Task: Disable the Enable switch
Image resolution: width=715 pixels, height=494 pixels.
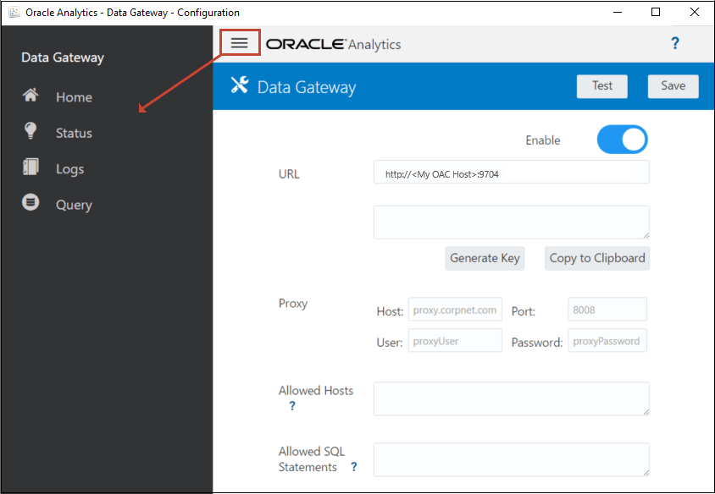Action: point(623,140)
